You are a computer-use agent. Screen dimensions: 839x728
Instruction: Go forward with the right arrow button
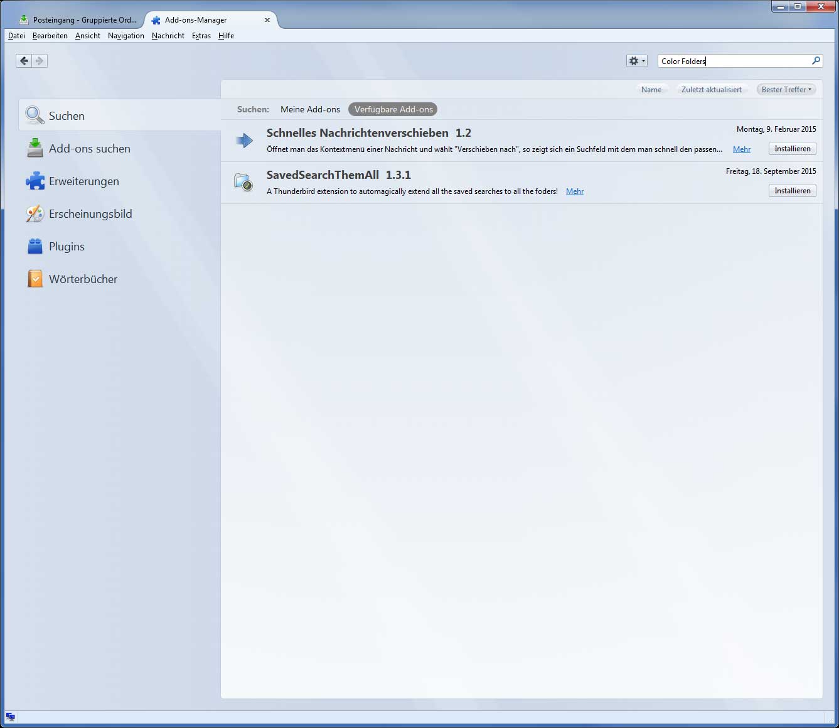(40, 61)
